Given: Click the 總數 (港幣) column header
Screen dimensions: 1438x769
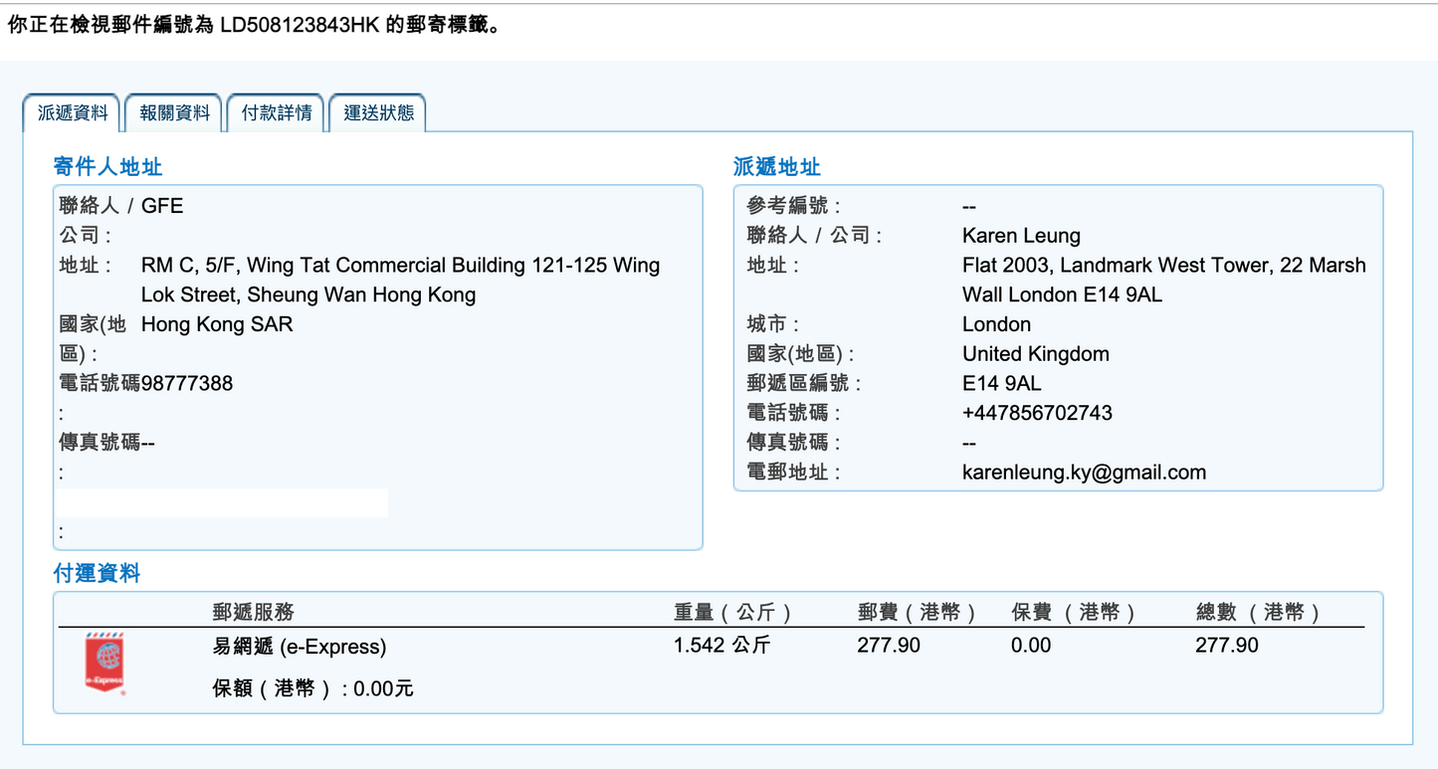Looking at the screenshot, I should 1258,613.
